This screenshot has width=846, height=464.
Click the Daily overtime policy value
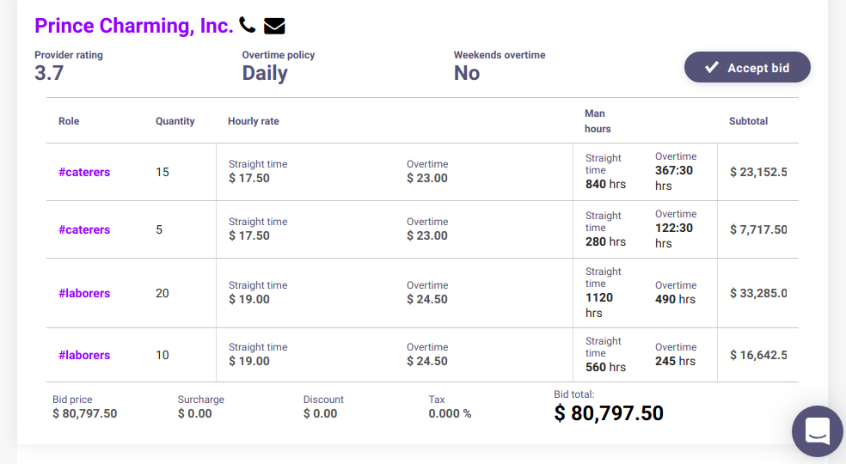coord(265,73)
